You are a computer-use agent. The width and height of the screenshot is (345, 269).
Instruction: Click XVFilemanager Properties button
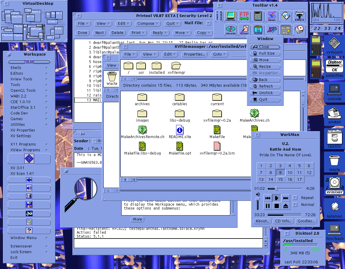click(x=194, y=54)
